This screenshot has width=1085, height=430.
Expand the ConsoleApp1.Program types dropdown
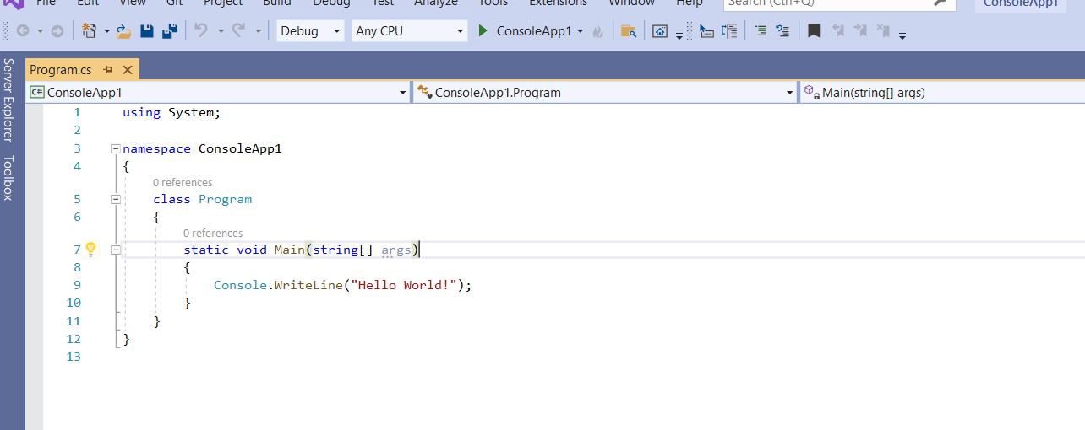tap(789, 93)
